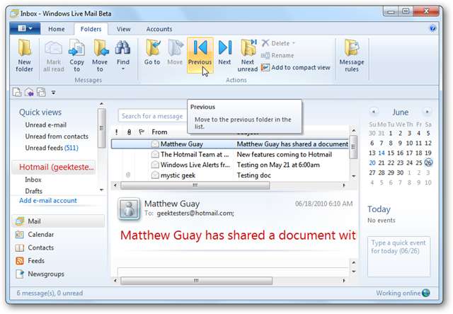Click first quick access toolbar icon

point(17,93)
